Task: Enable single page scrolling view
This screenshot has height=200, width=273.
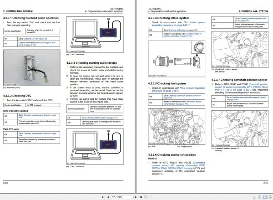Action: coord(260,197)
